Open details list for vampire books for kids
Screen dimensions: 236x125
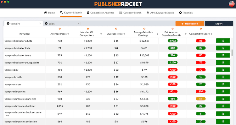tap(223, 48)
